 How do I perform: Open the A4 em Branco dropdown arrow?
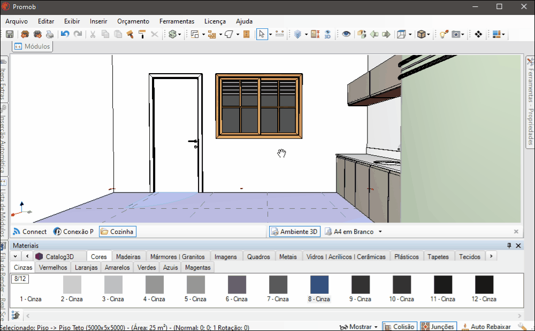click(x=380, y=232)
